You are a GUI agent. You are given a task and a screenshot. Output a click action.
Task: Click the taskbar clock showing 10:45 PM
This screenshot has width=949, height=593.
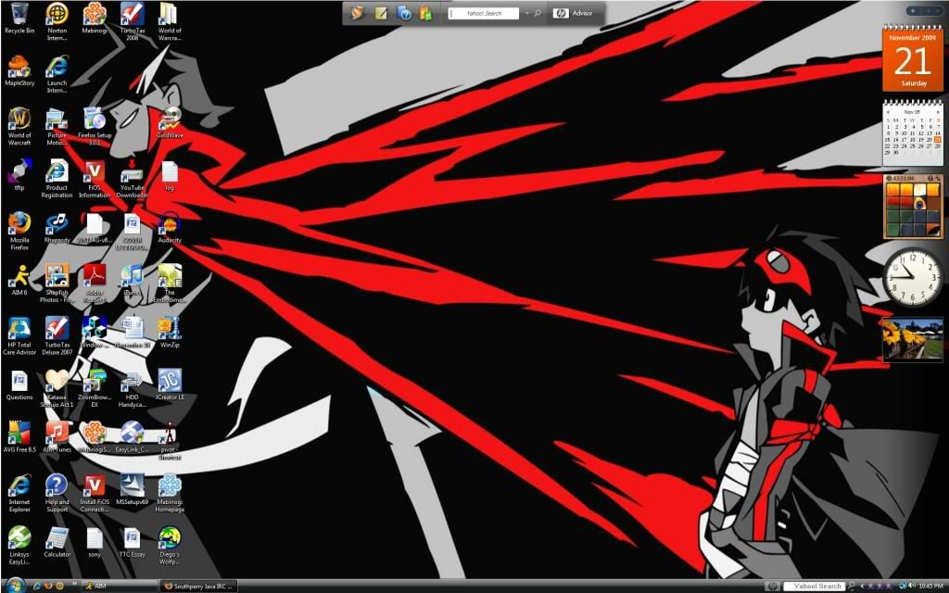(x=930, y=586)
